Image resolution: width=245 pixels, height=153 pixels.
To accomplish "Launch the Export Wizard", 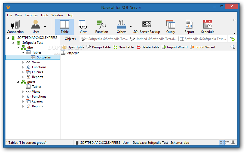I will coord(203,47).
